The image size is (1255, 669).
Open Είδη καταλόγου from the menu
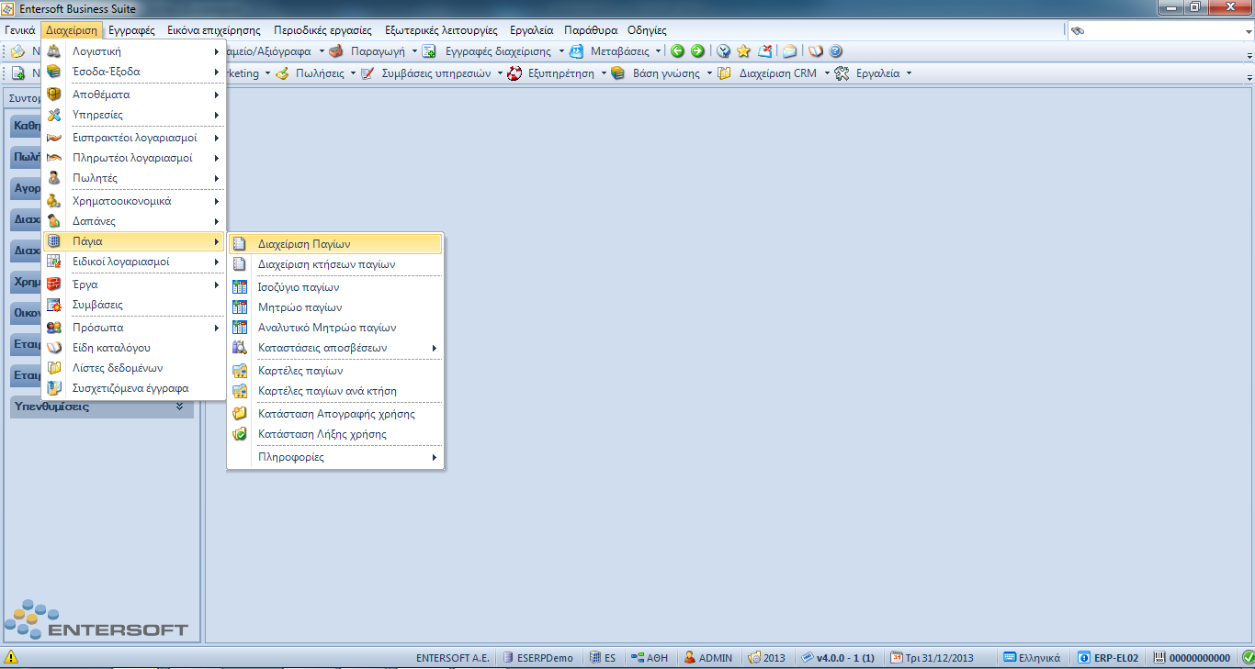pos(133,348)
